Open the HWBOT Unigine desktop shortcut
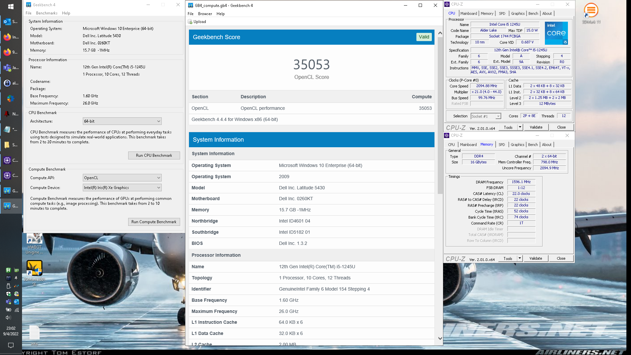The image size is (631, 355). click(x=35, y=244)
